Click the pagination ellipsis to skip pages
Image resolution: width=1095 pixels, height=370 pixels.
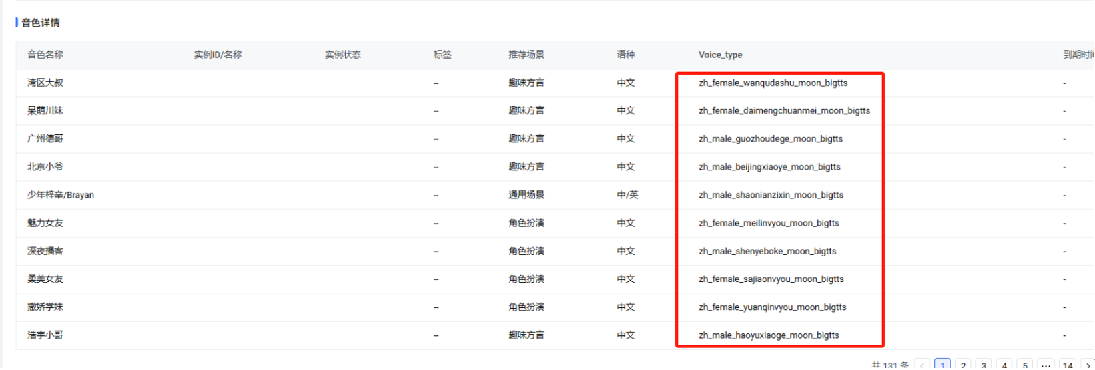1046,365
